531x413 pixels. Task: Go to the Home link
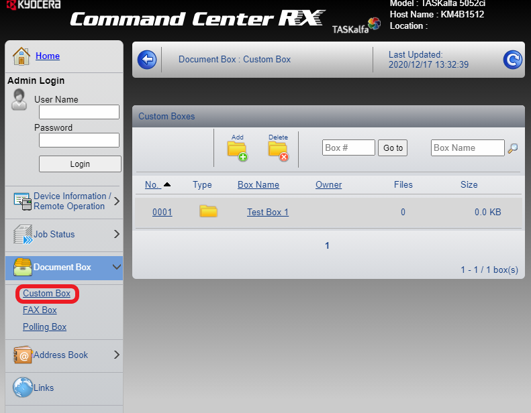48,56
